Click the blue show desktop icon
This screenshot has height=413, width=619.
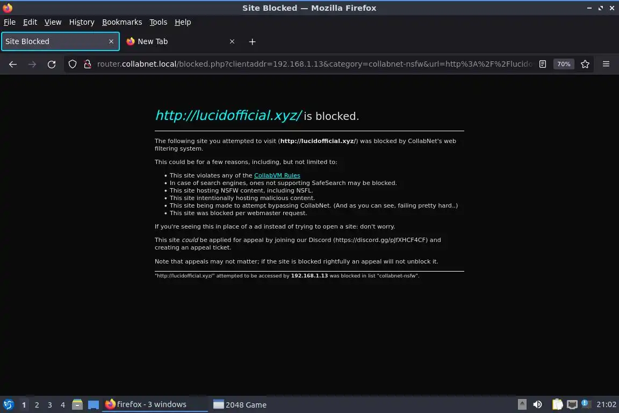(93, 405)
